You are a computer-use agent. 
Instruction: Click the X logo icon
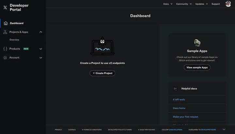pyautogui.click(x=5, y=7)
